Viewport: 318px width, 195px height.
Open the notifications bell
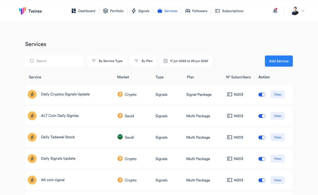click(275, 11)
